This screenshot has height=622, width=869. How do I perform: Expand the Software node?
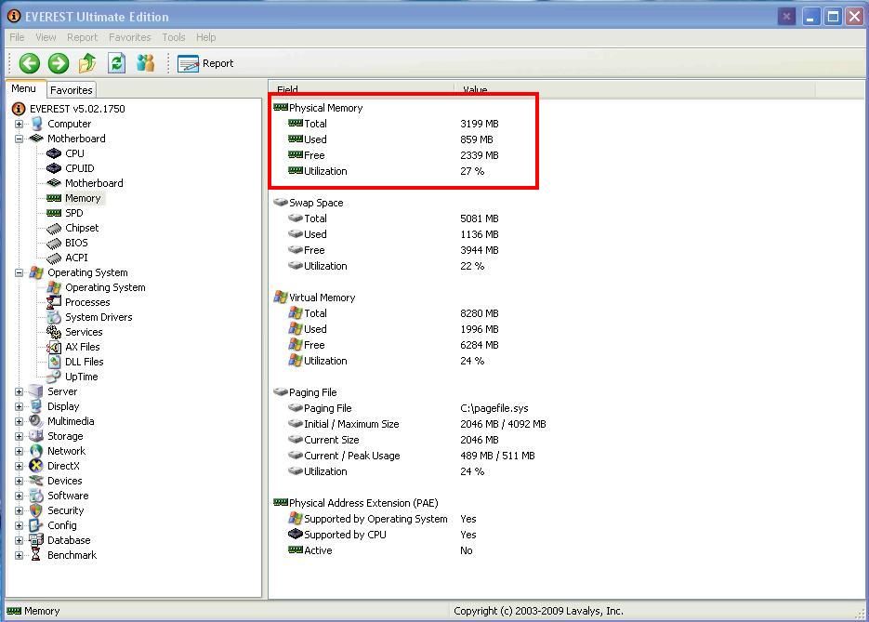point(19,496)
